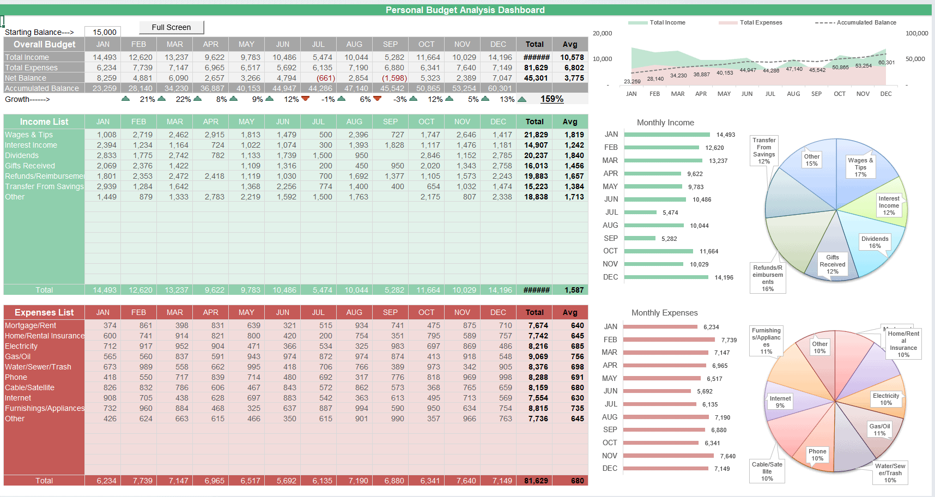Click the Phone 10% pie label
935x497 pixels.
point(817,454)
